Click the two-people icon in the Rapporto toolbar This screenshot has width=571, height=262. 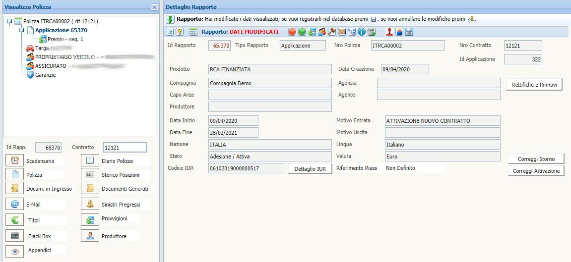pos(321,32)
